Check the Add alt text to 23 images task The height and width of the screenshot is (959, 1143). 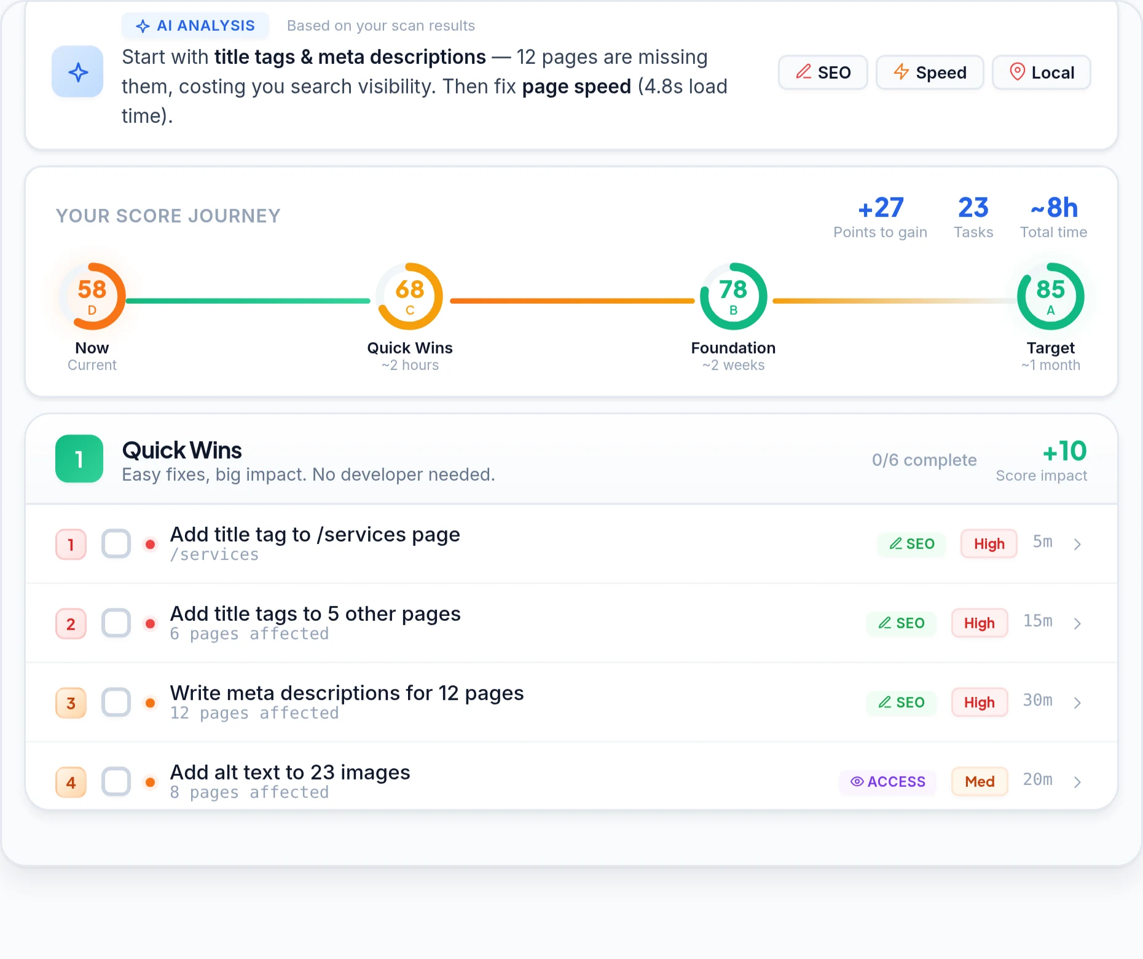coord(116,781)
